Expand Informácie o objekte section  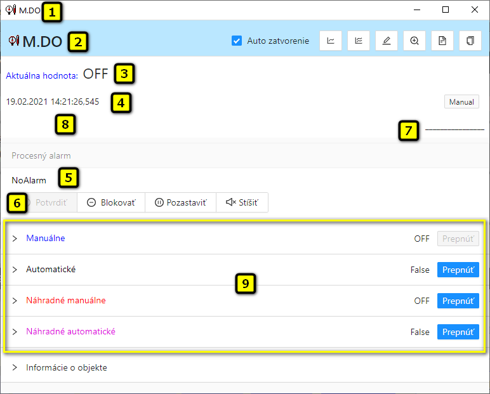pos(15,367)
